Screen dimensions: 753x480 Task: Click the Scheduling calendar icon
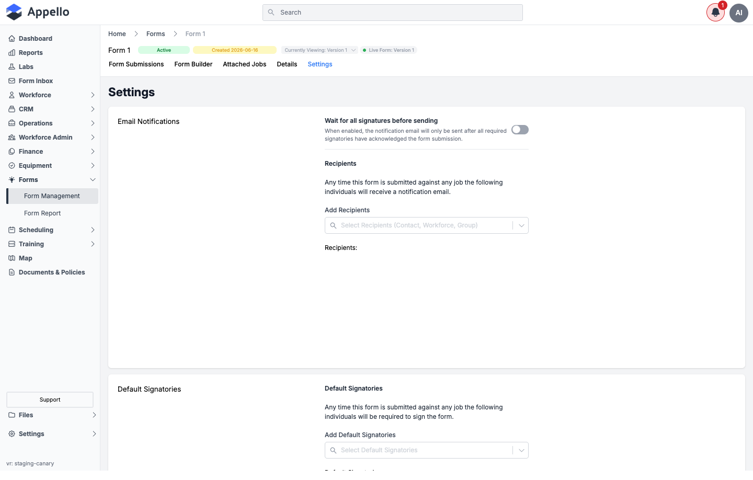tap(12, 230)
